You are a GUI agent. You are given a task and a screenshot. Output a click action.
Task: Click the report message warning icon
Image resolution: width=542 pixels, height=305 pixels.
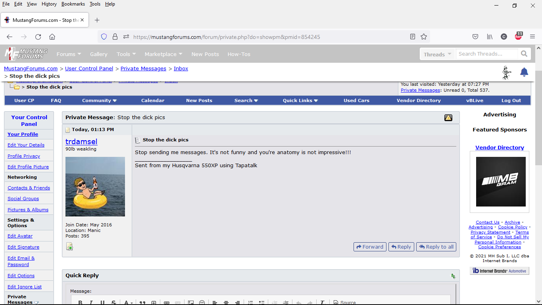coord(448,118)
